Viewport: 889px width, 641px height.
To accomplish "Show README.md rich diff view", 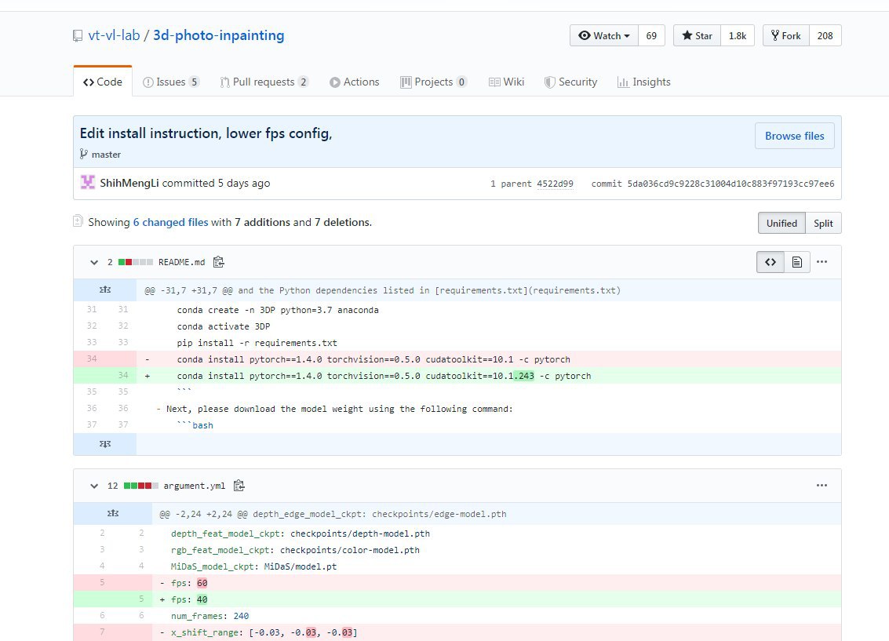I will [x=797, y=262].
